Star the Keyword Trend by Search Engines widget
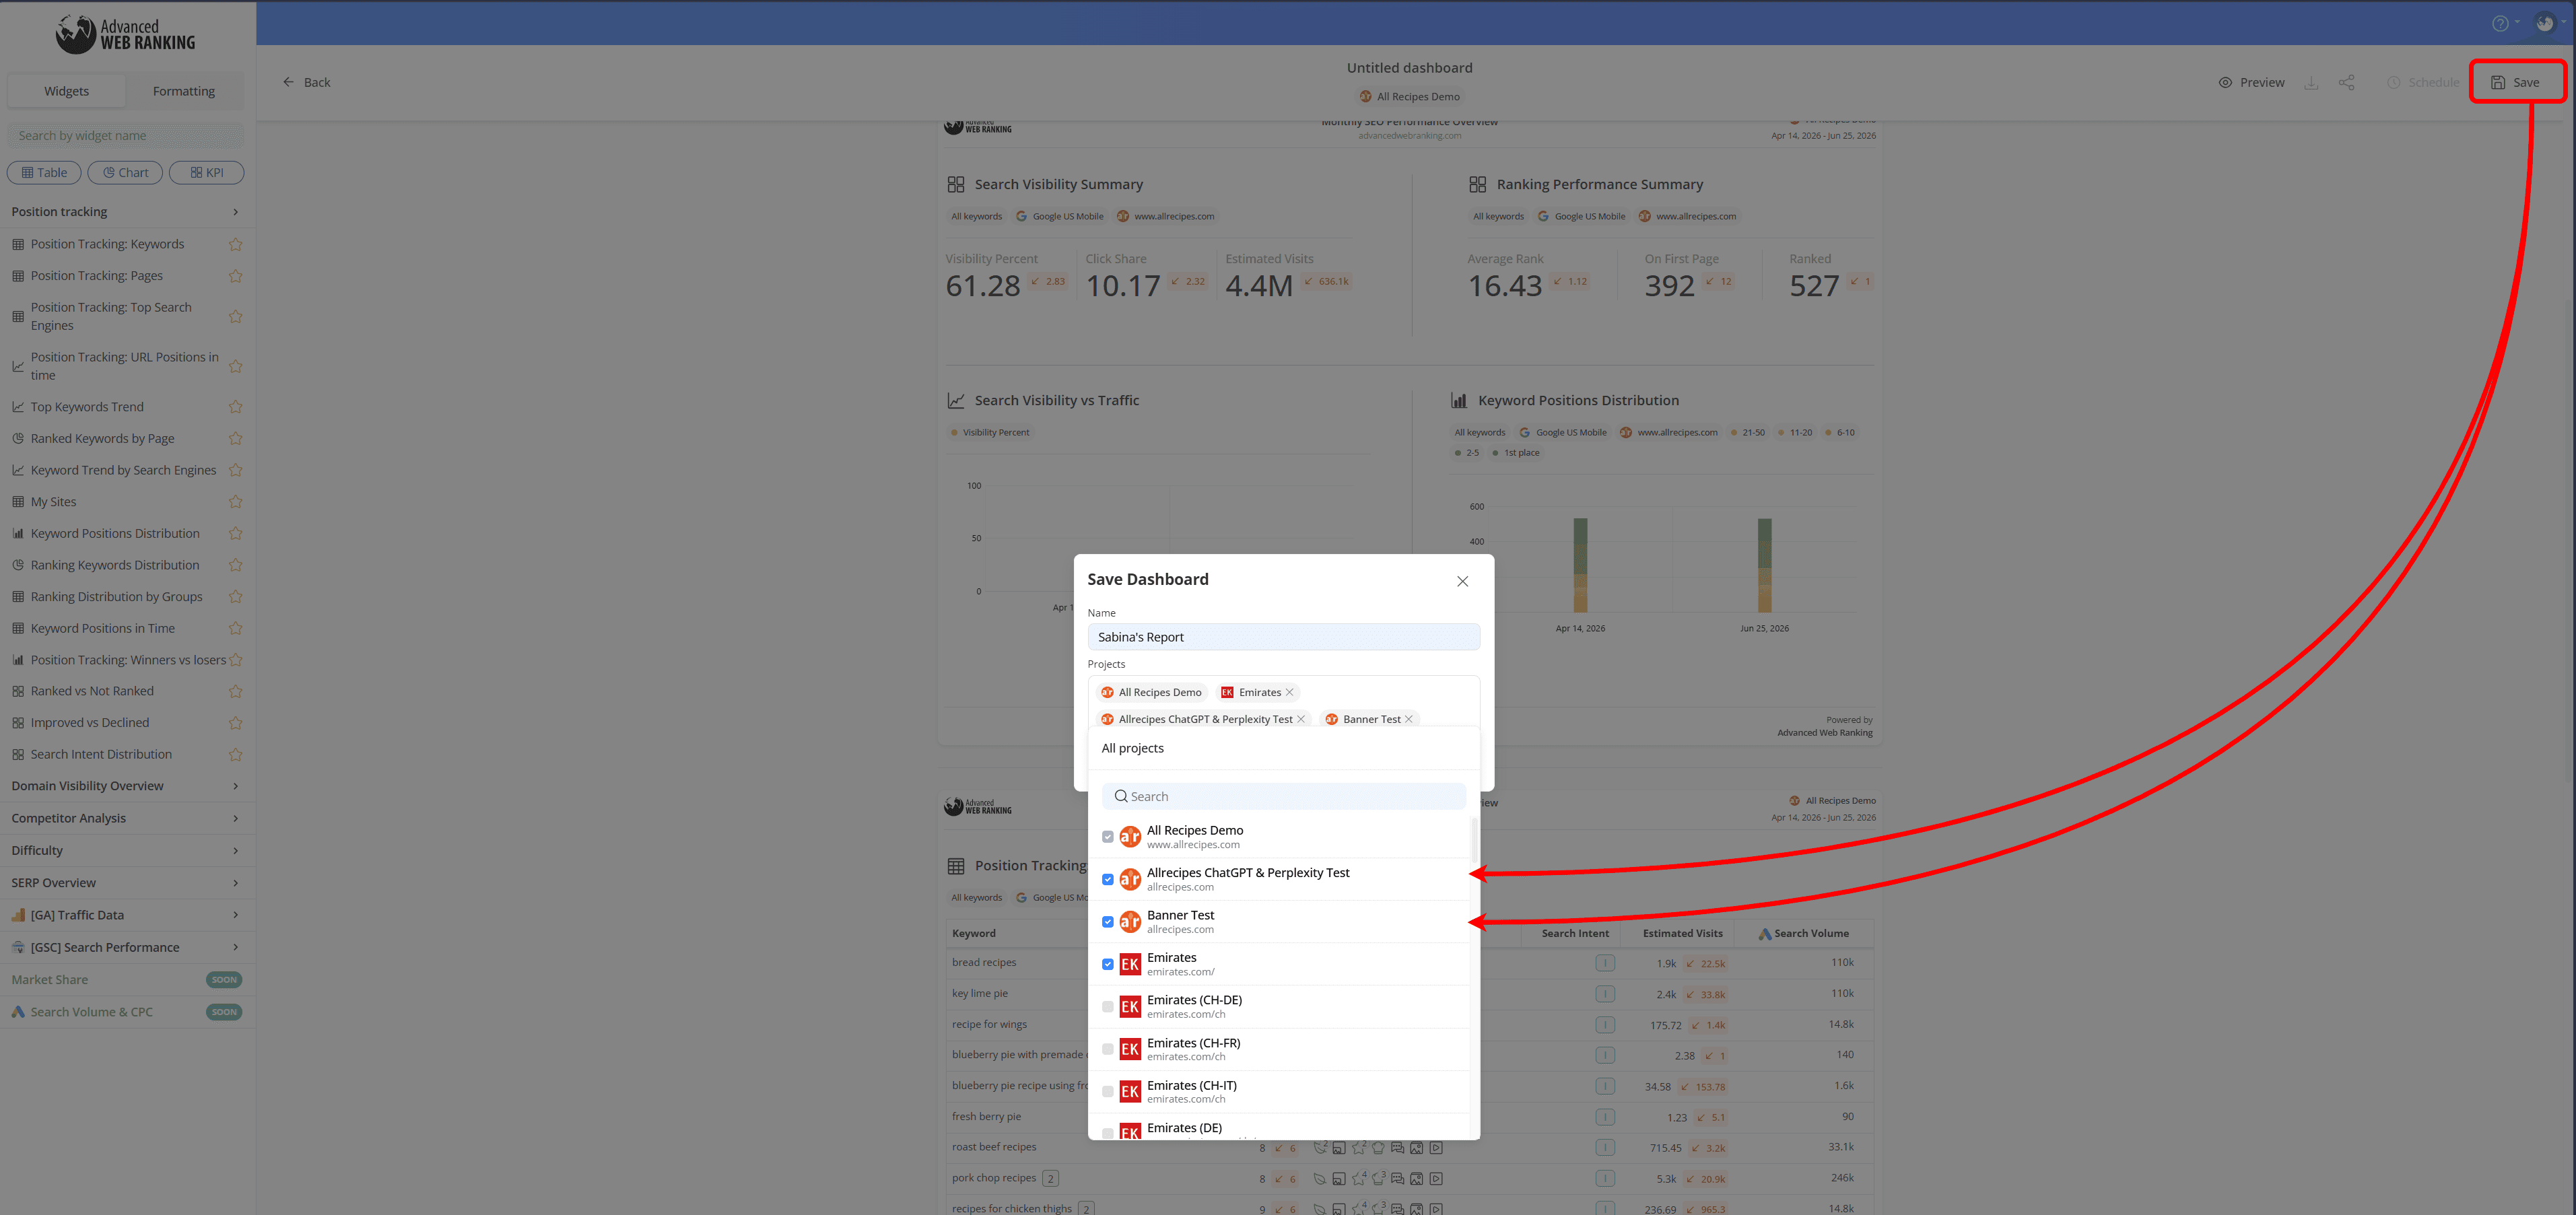2576x1215 pixels. [236, 471]
